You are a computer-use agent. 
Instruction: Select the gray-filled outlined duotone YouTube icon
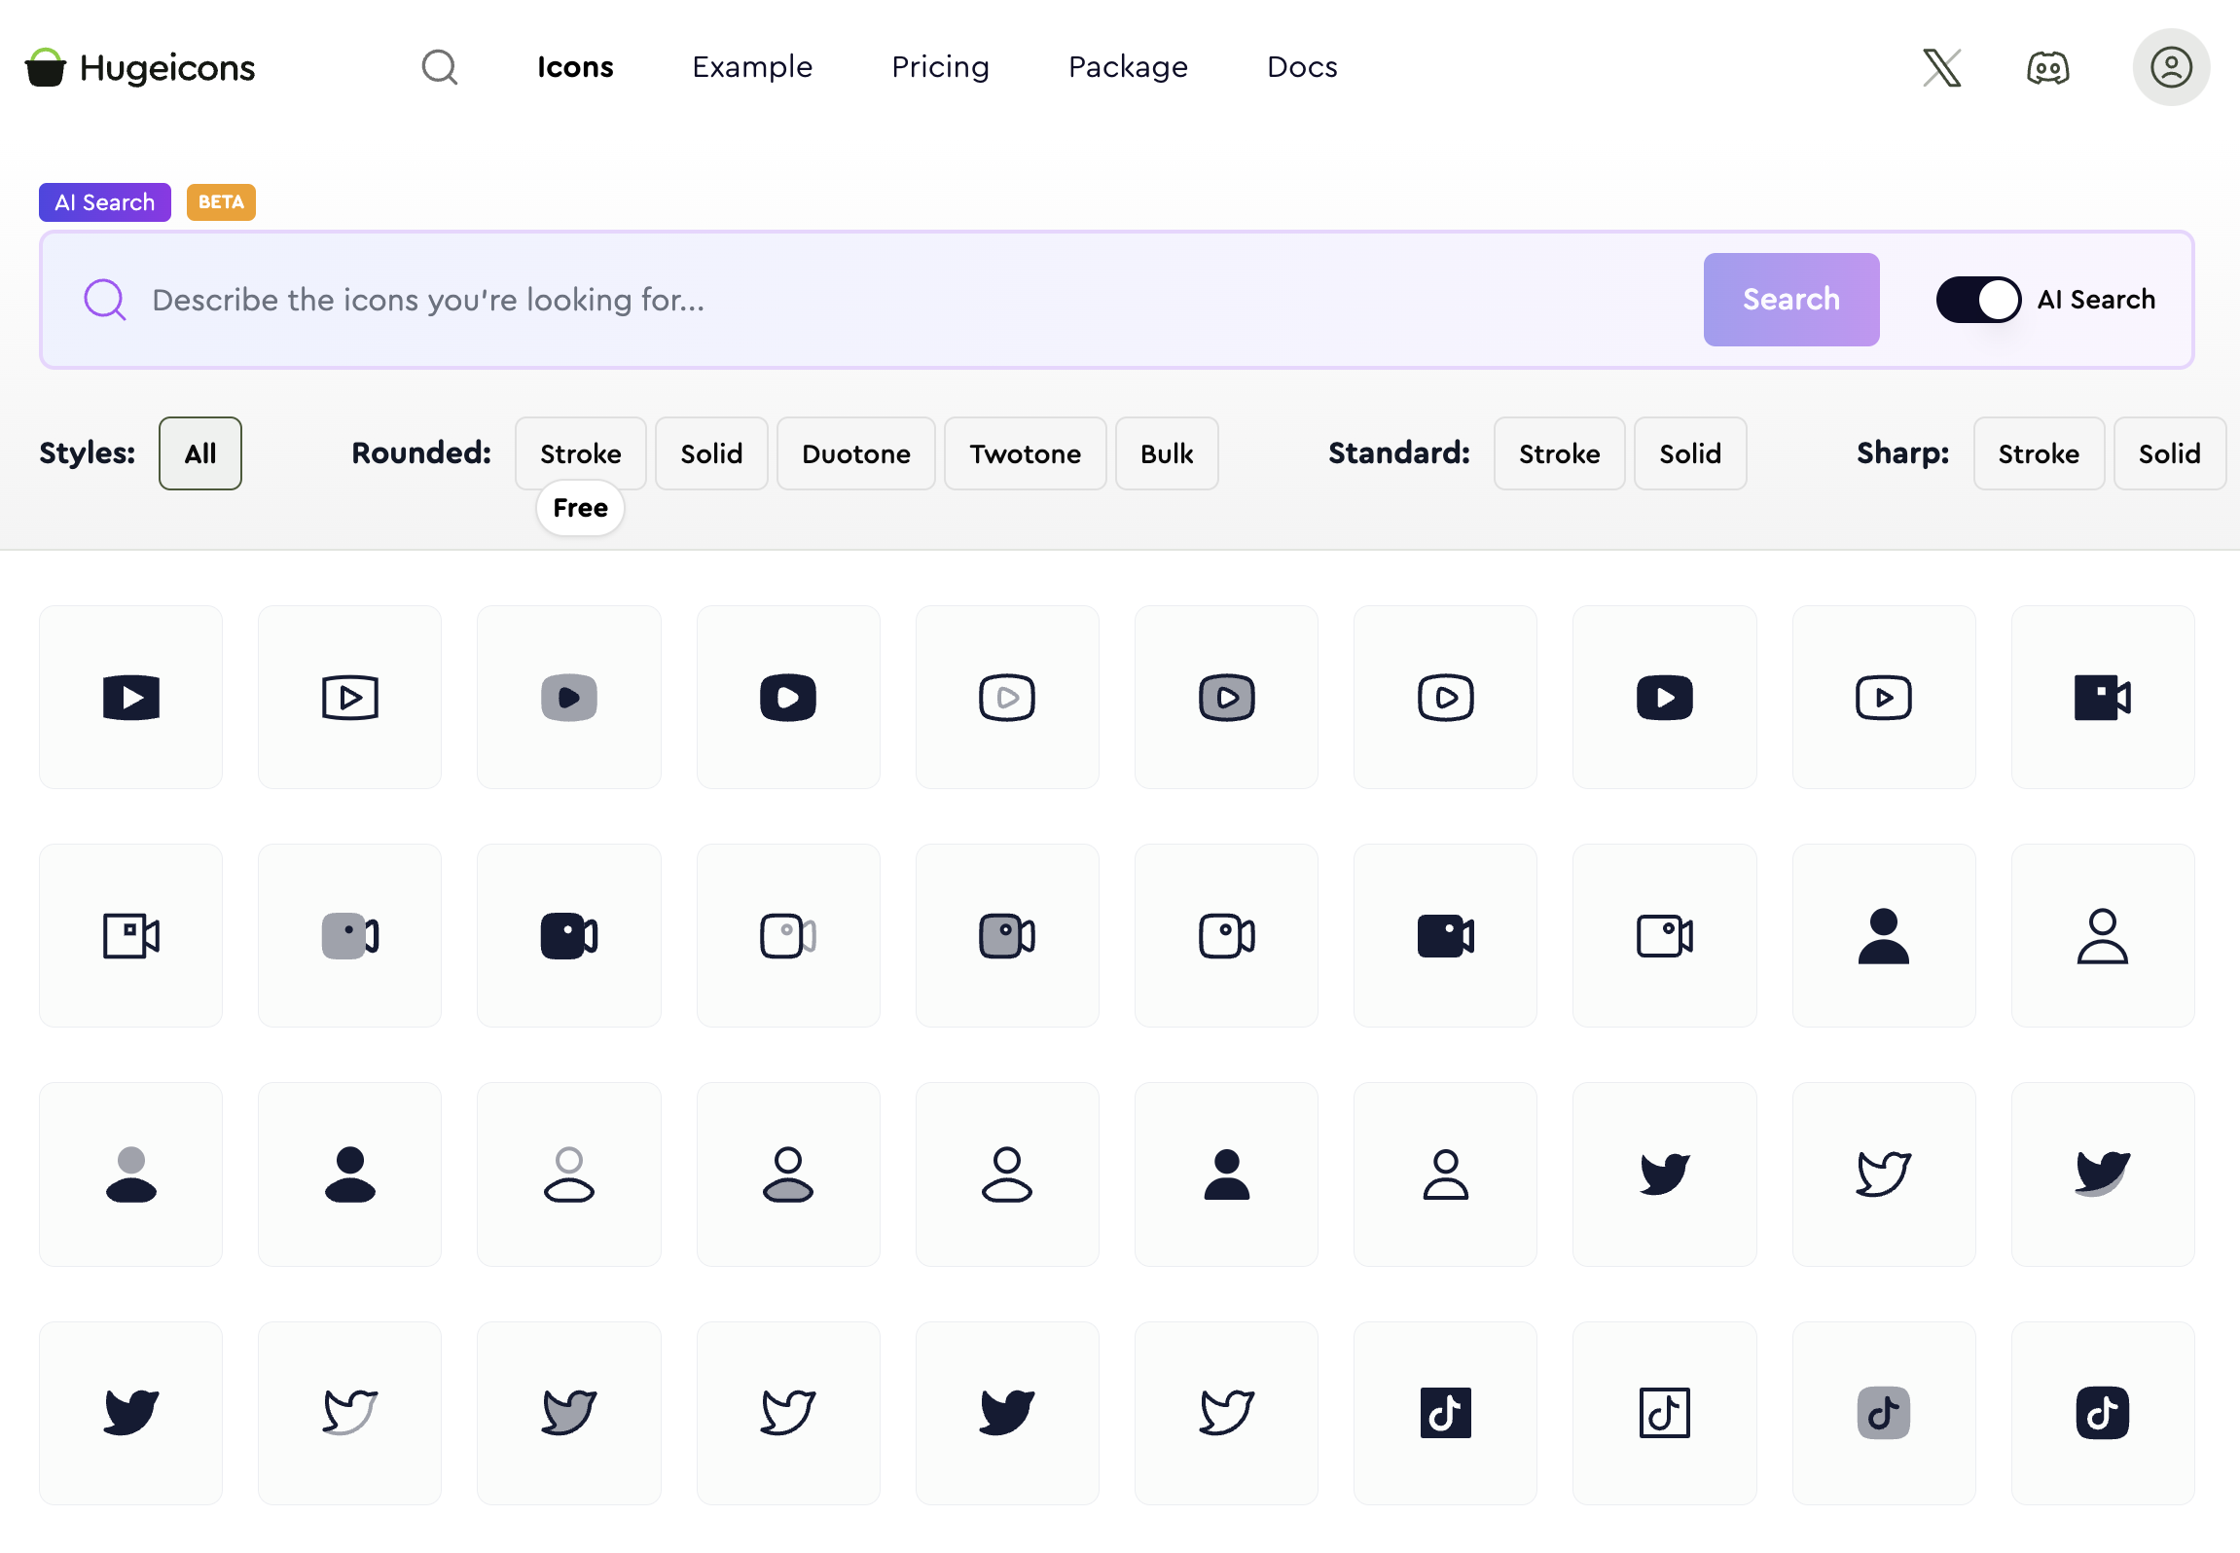1227,697
